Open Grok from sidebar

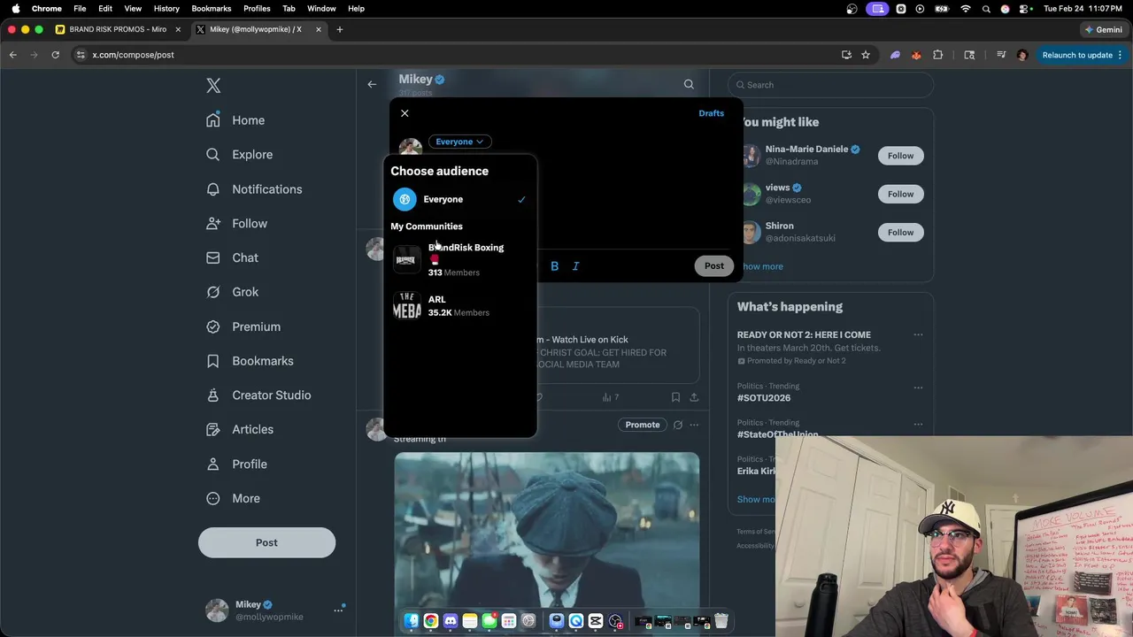coord(232,292)
